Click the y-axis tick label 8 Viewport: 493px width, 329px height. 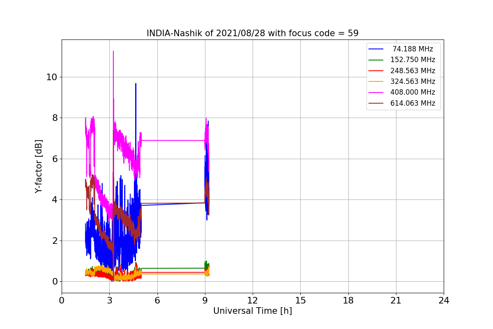coord(55,118)
